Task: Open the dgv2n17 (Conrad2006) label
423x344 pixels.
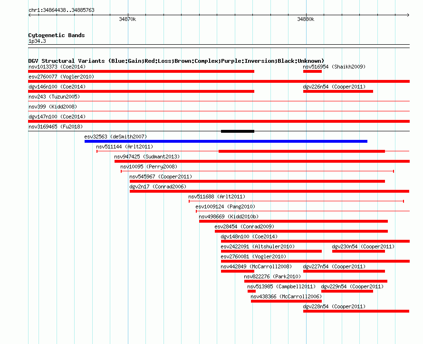Action: coord(158,187)
